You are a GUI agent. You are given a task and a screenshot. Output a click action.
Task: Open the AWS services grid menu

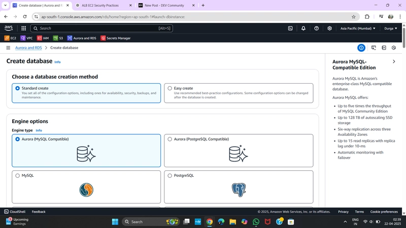pos(23,28)
